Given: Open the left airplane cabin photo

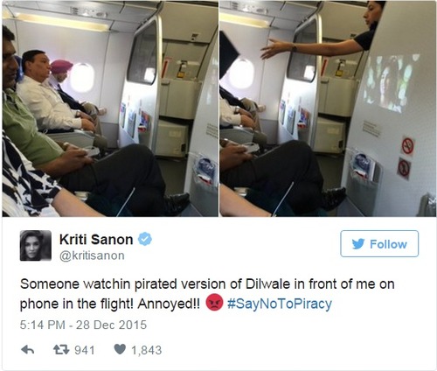Looking at the screenshot, I should point(110,108).
